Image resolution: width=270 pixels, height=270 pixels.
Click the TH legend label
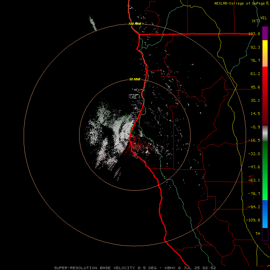tap(258, 234)
